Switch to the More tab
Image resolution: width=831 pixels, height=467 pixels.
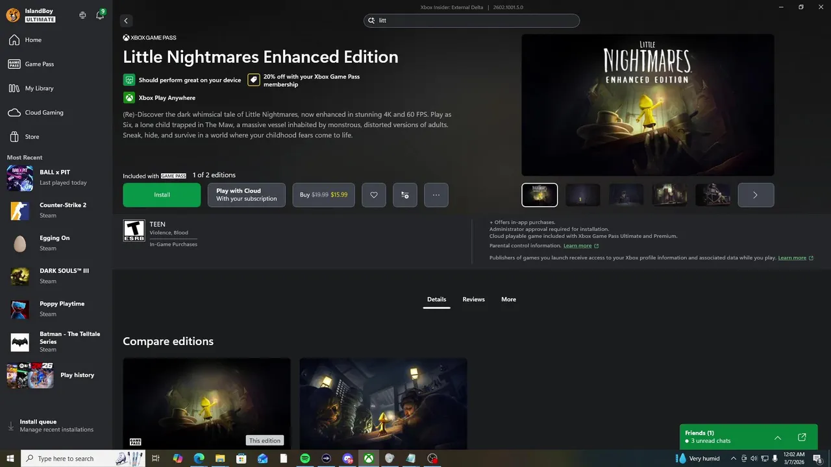click(508, 300)
